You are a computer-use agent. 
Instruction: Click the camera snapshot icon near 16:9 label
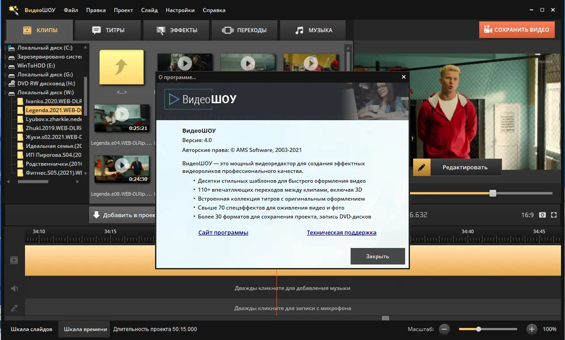pyautogui.click(x=542, y=215)
